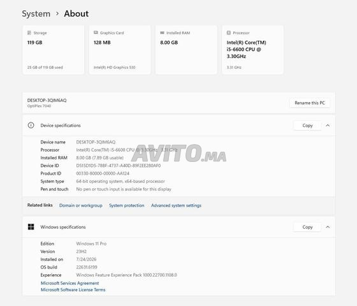Click the Graphics Card icon
This screenshot has width=357, height=306.
pos(96,33)
